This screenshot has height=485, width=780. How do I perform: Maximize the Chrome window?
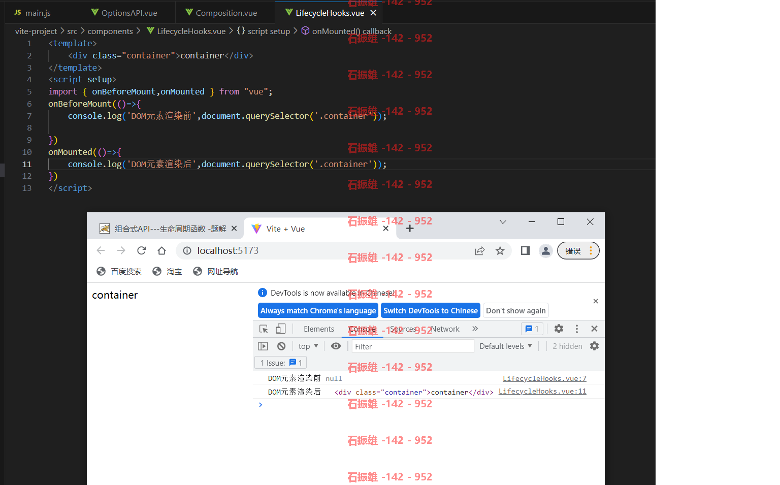coord(561,222)
